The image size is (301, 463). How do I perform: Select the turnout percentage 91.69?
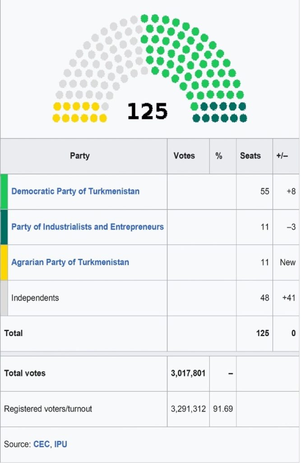pyautogui.click(x=223, y=409)
